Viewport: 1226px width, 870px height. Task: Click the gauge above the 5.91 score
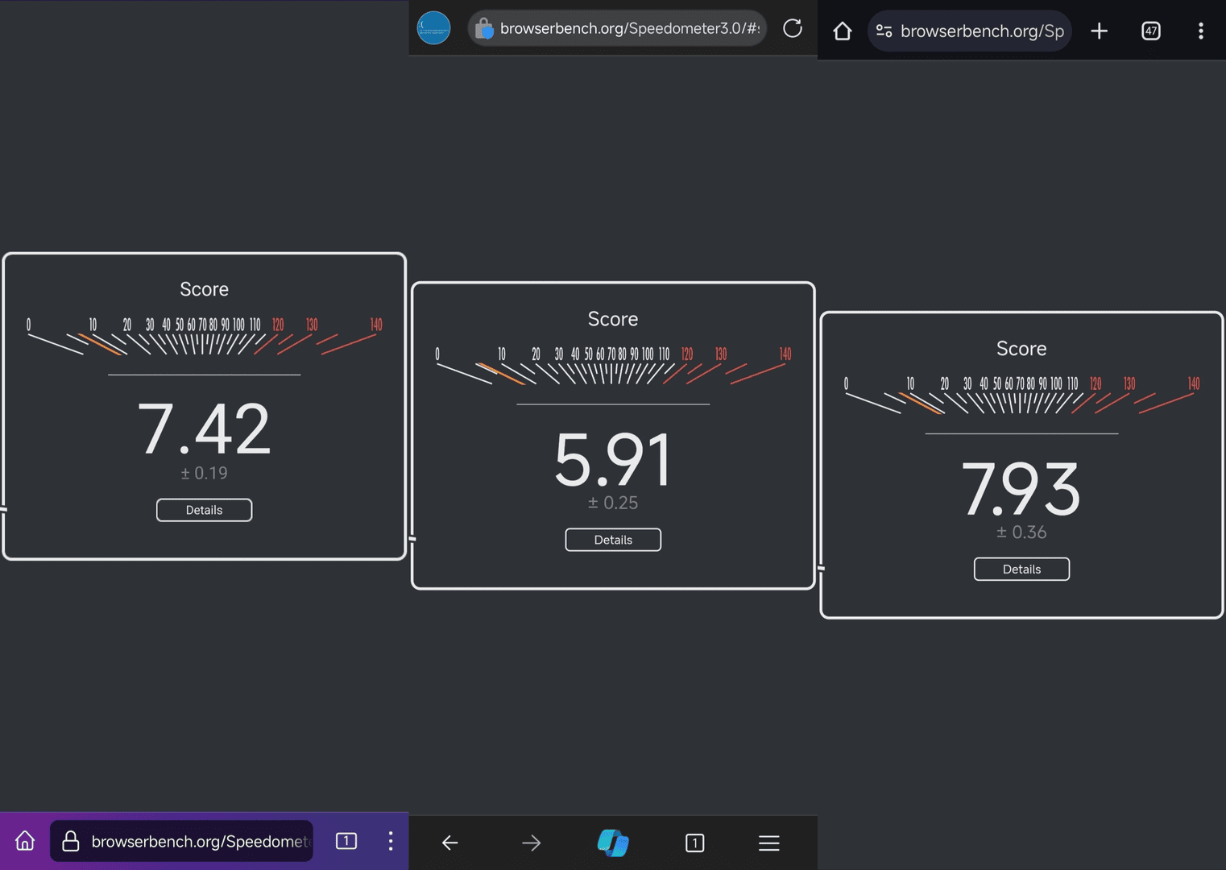click(613, 366)
